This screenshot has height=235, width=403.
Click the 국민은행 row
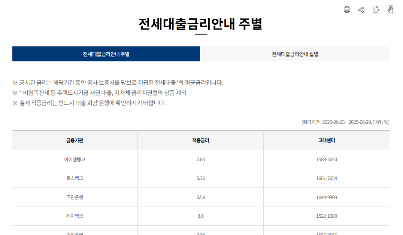[75, 198]
